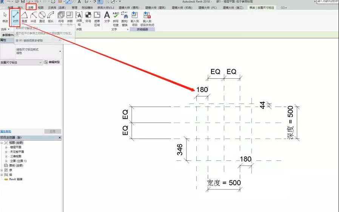Select the 346 dimension value
This screenshot has width=339, height=212.
click(x=180, y=149)
